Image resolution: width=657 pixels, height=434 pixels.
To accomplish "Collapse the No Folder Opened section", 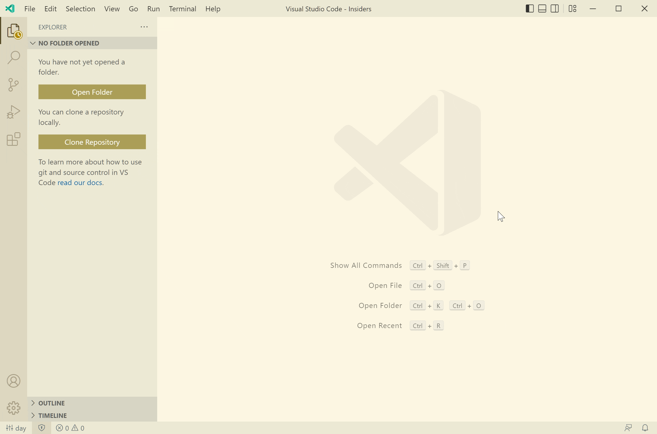I will pyautogui.click(x=92, y=43).
